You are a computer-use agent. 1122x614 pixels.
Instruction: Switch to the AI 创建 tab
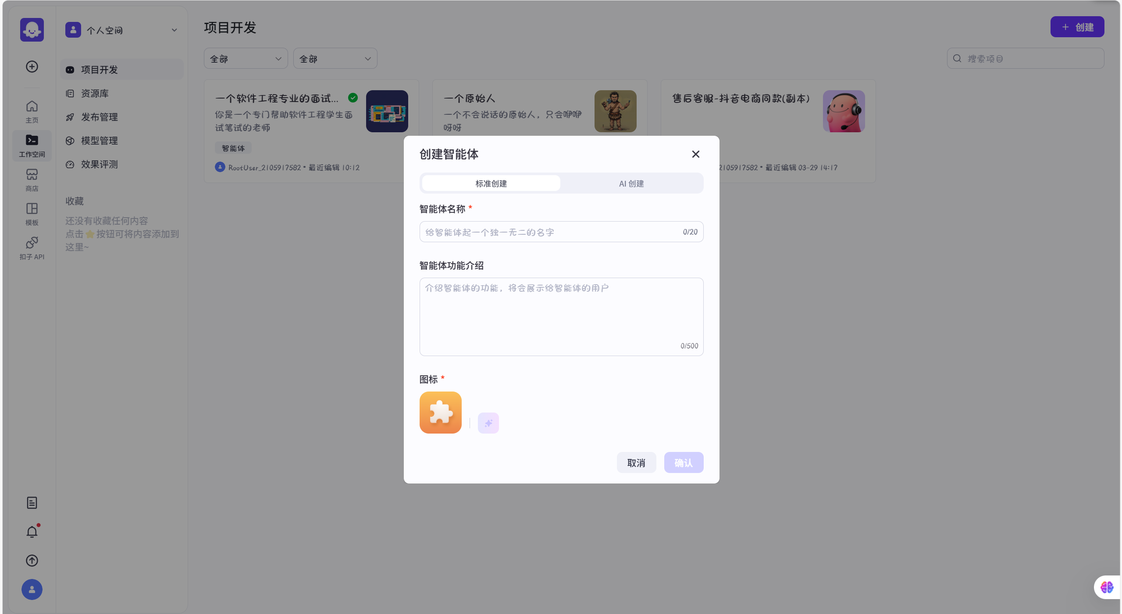(631, 183)
